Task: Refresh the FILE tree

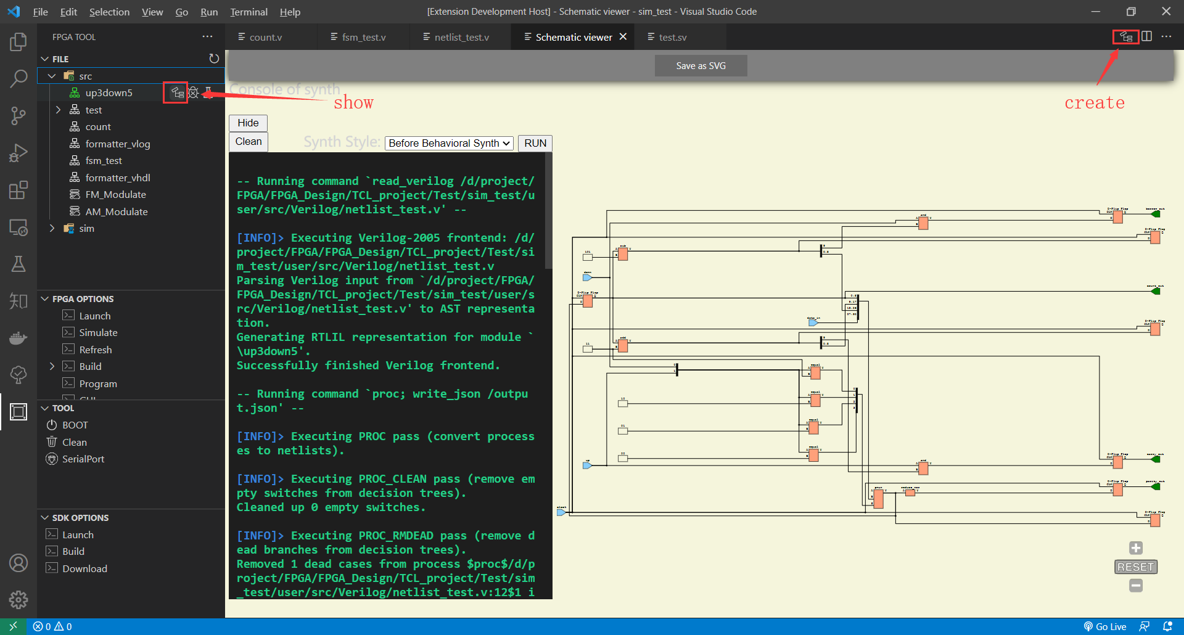Action: click(x=214, y=59)
